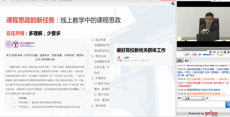Click the subtitle 总在共情：多理解，少要求
The width and height of the screenshot is (230, 117).
(33, 33)
